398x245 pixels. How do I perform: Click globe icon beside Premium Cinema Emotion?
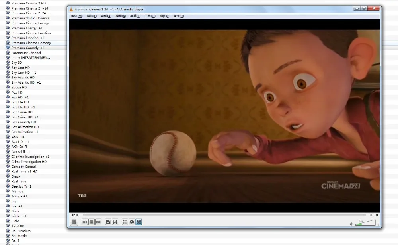coord(8,33)
